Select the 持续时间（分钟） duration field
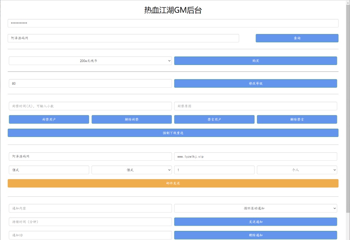The image size is (350, 240). (x=90, y=222)
